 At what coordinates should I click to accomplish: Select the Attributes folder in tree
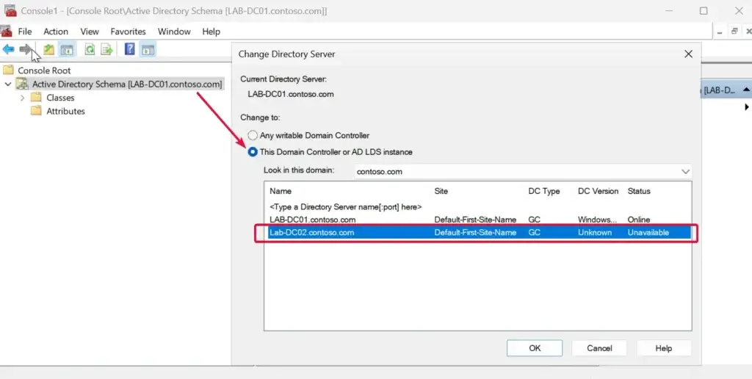(65, 111)
